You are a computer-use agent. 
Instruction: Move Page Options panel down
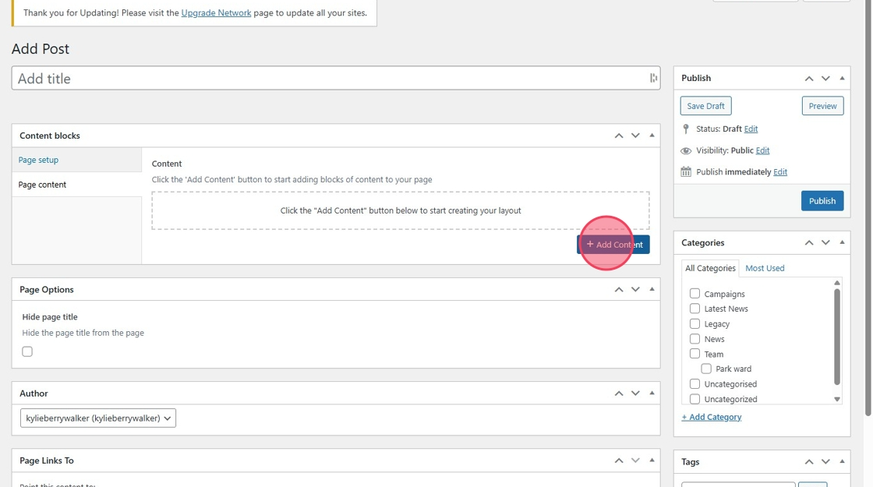coord(635,289)
